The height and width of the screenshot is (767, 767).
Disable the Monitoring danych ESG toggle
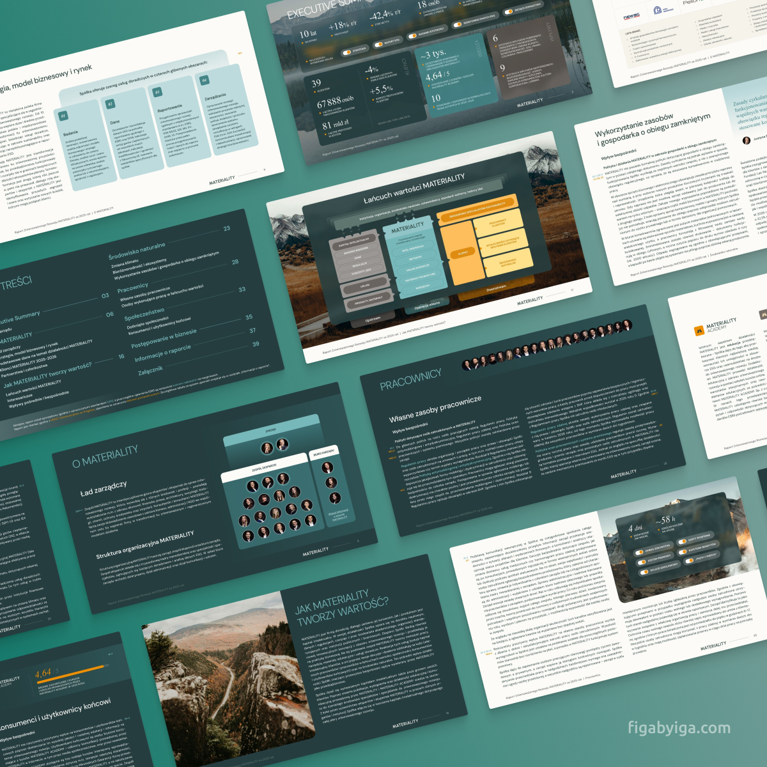457,24
